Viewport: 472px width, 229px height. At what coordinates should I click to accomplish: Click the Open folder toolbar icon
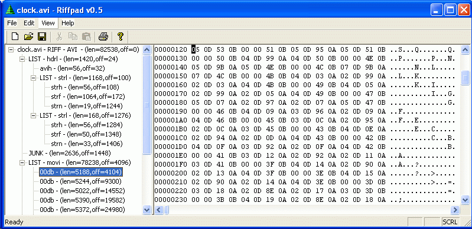pos(28,36)
